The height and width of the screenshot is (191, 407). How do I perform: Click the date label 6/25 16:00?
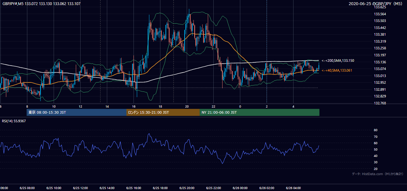click(134, 188)
